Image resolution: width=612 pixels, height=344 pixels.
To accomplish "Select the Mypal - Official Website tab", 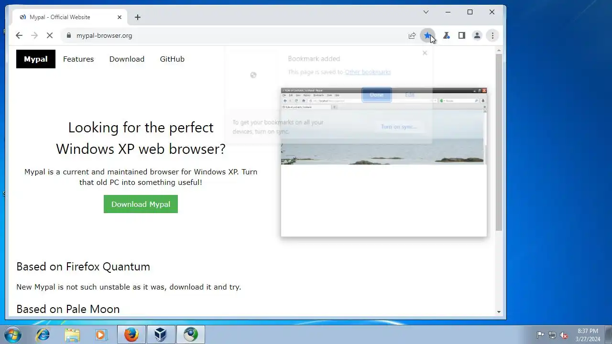I will click(69, 17).
